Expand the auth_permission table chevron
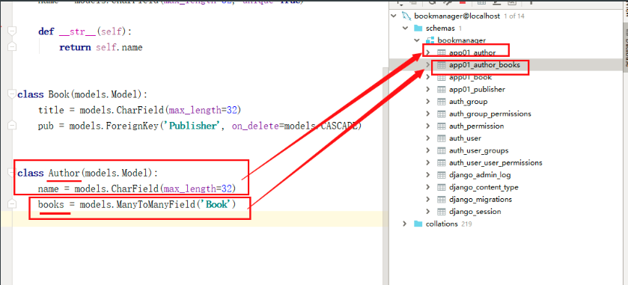This screenshot has height=285, width=628. 428,126
